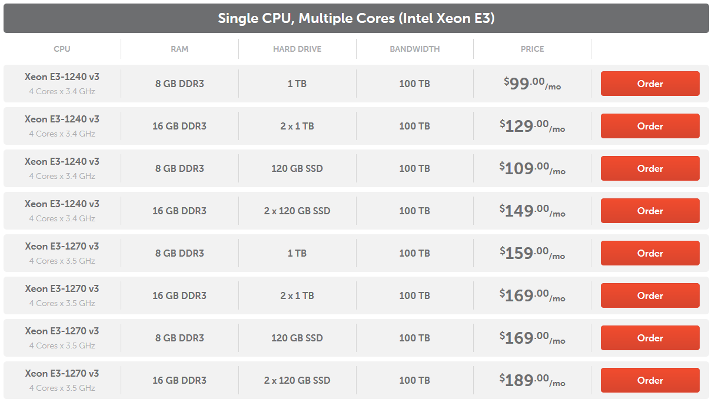Screen dimensions: 715x402
Task: Click the PRICE column header
Action: click(532, 49)
